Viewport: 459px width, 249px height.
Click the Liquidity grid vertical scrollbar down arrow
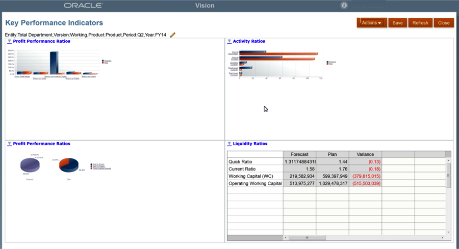pos(448,232)
